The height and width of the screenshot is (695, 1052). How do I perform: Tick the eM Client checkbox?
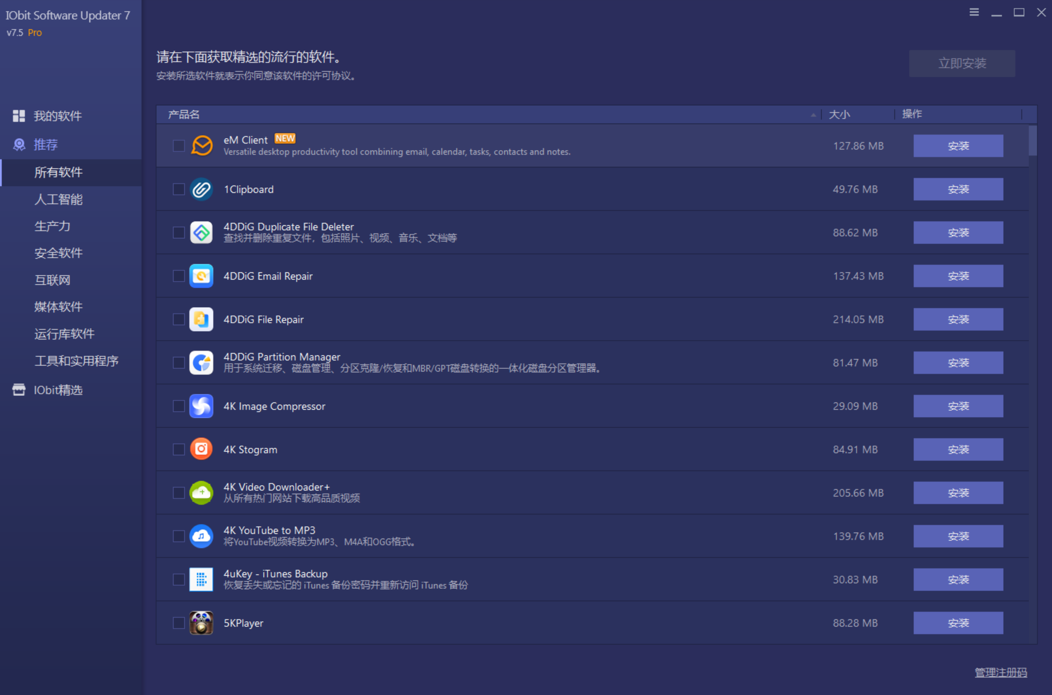tap(178, 146)
